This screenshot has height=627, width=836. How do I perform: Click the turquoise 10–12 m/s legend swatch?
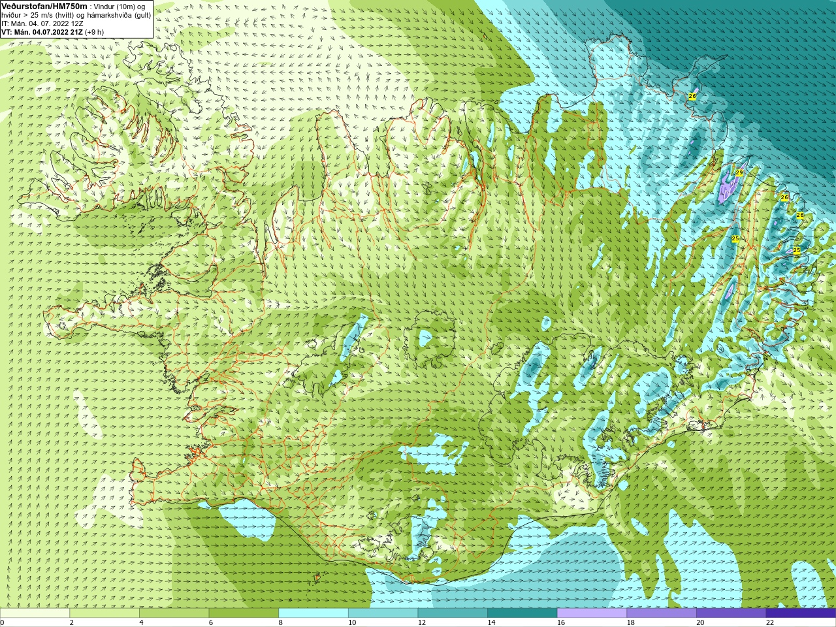point(383,613)
